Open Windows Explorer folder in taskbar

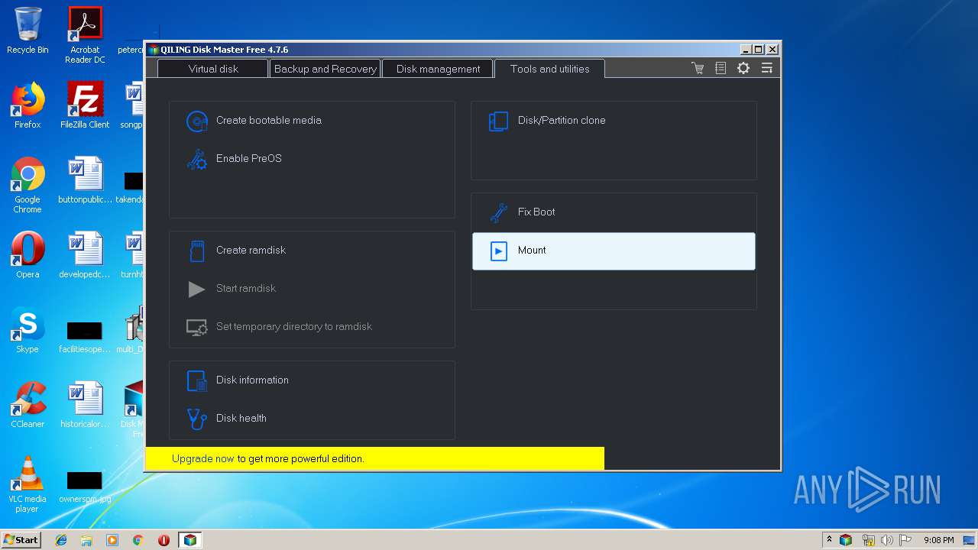pyautogui.click(x=86, y=540)
